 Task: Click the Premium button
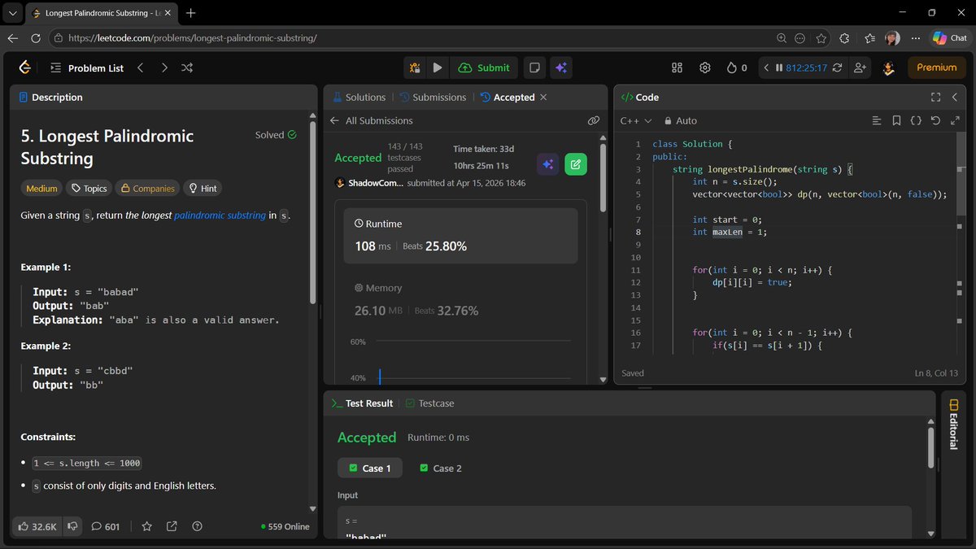937,68
